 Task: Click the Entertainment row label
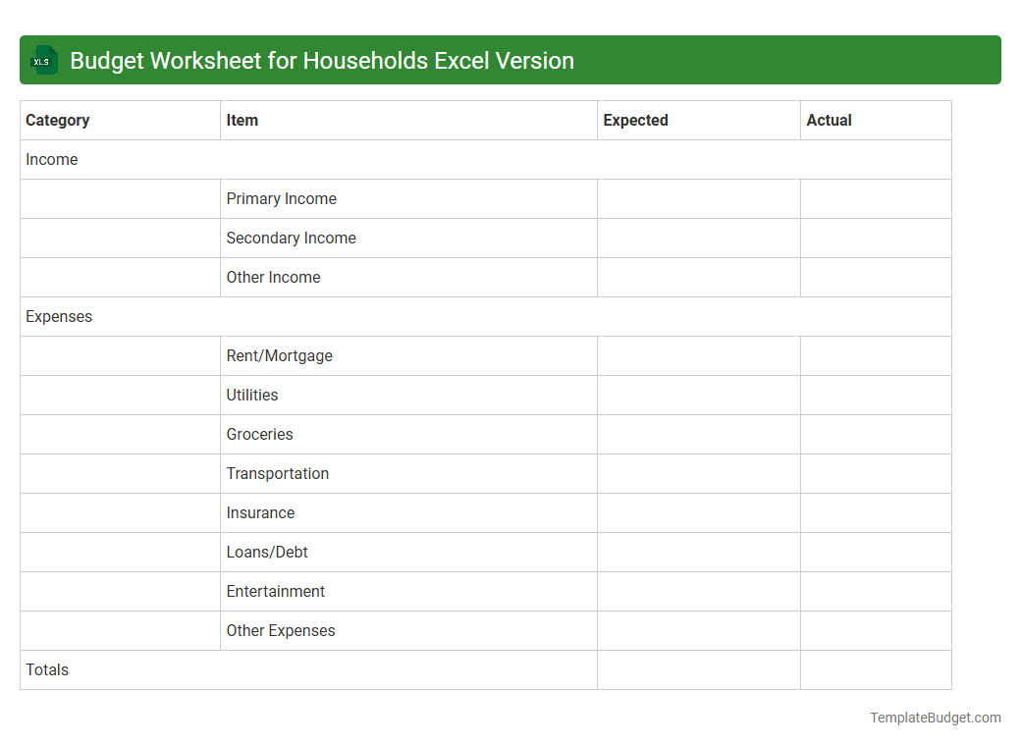pyautogui.click(x=276, y=591)
